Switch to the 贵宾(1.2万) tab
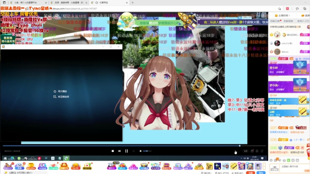This screenshot has width=310, height=174. pyautogui.click(x=304, y=21)
